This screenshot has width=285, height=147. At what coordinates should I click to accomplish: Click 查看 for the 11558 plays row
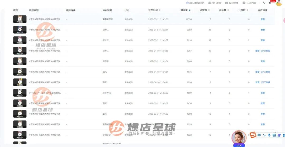[x=263, y=19]
